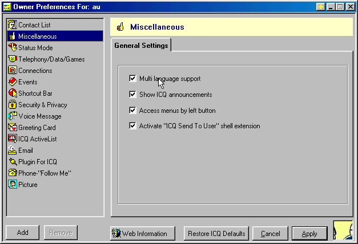Click the Events red icon
This screenshot has height=244, width=358.
(x=13, y=82)
